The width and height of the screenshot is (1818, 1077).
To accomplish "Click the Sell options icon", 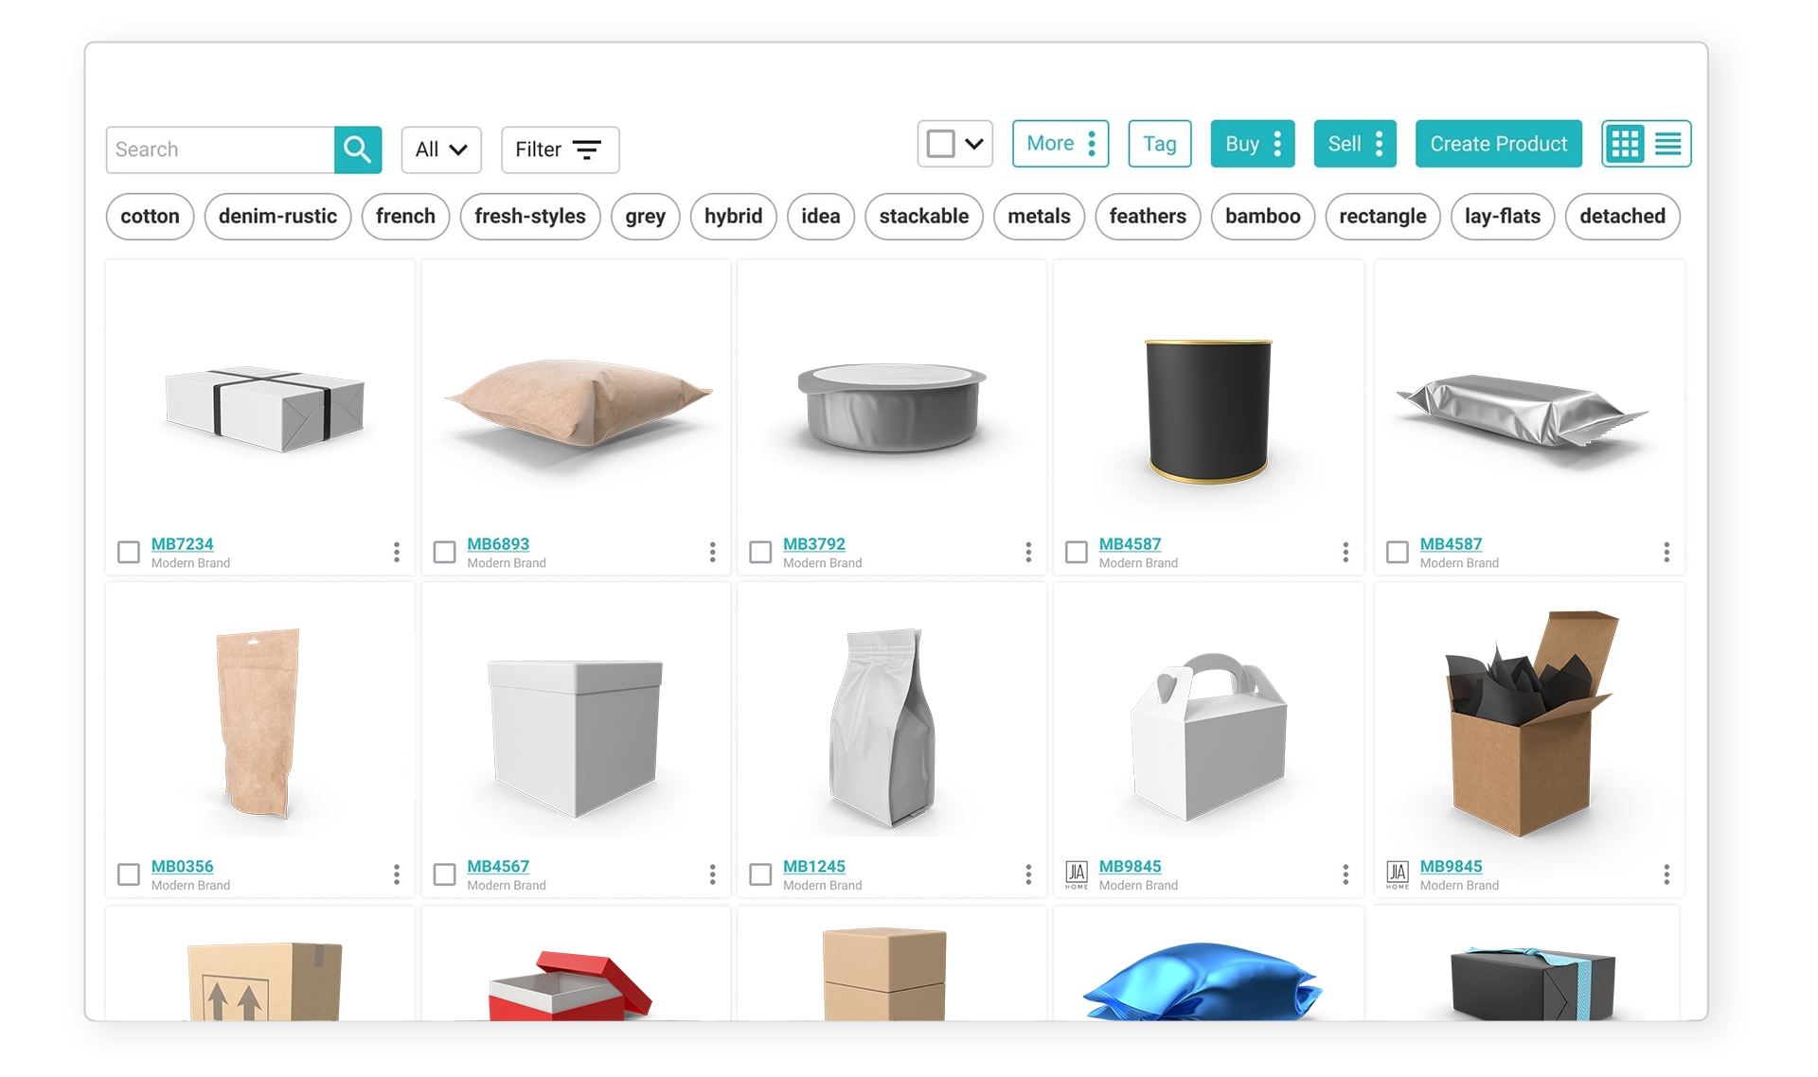I will 1379,144.
